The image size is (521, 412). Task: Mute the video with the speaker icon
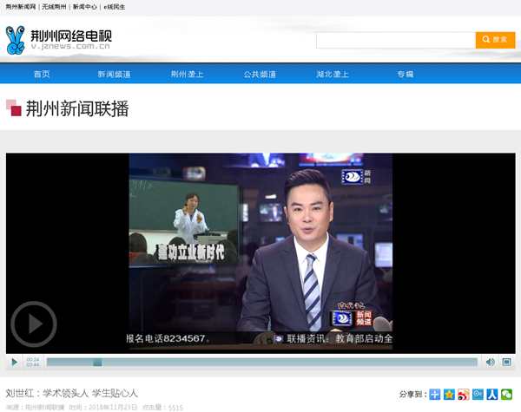(x=490, y=362)
